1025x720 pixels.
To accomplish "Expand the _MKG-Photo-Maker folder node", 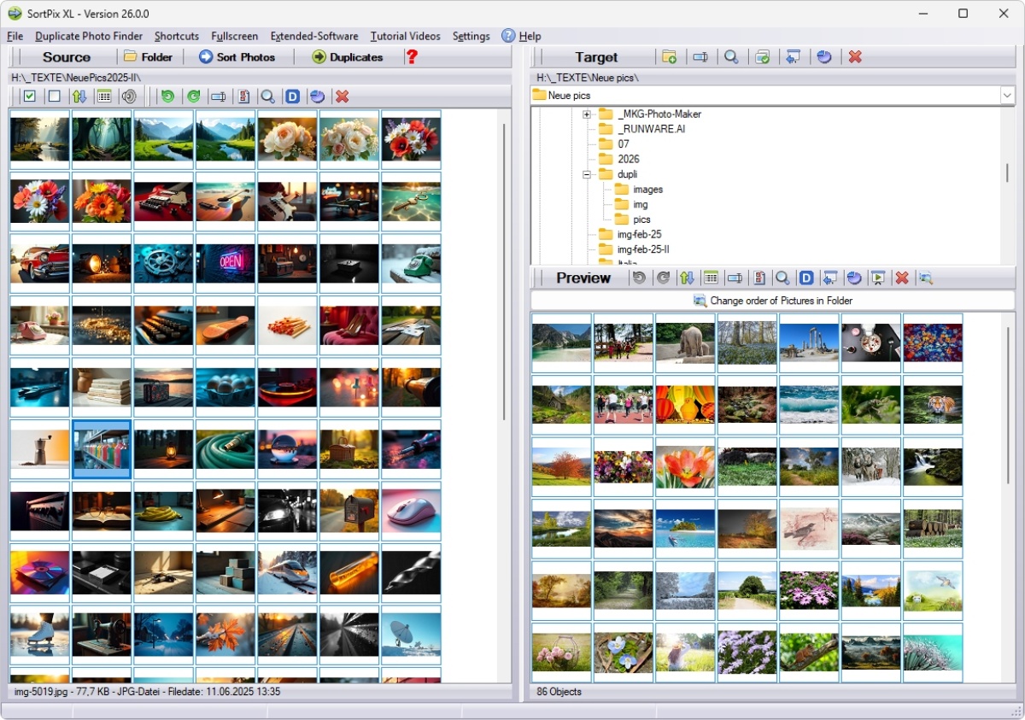I will coord(587,114).
